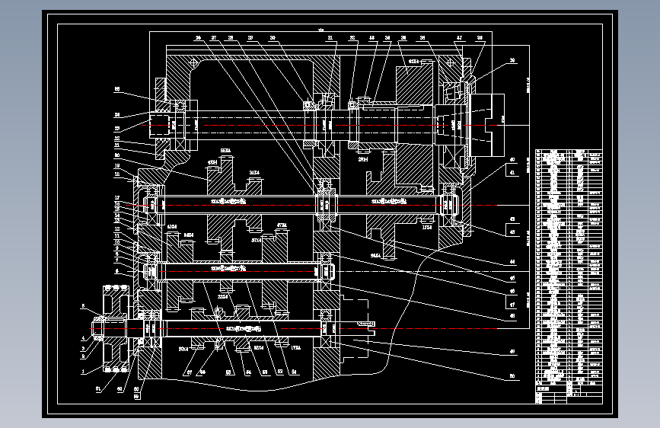
Task: Select boxed callout number 41
Action: tap(512, 173)
